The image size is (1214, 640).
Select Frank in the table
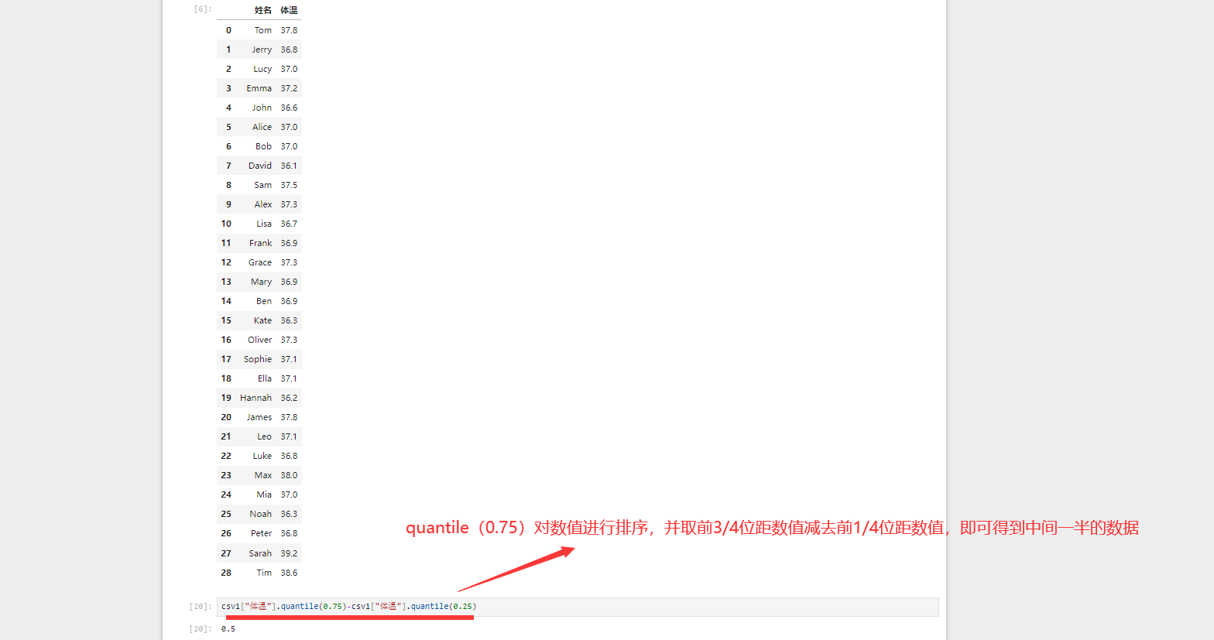point(261,243)
